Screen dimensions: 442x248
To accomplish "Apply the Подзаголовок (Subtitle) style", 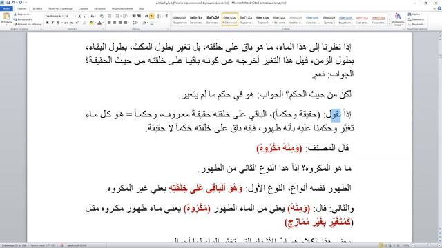I will pyautogui.click(x=246, y=19).
